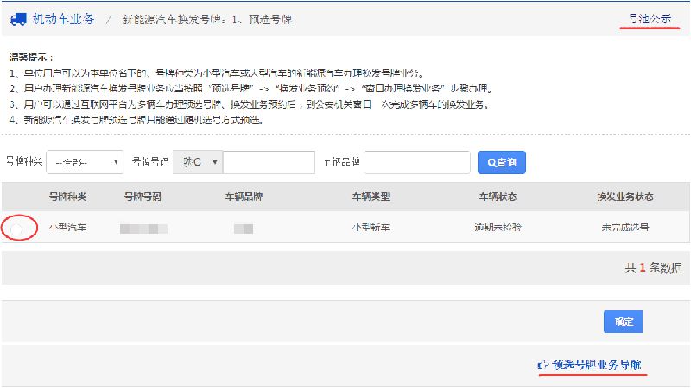Expand the plate prefix dropdown 陕C
This screenshot has height=388, width=691.
tap(198, 162)
